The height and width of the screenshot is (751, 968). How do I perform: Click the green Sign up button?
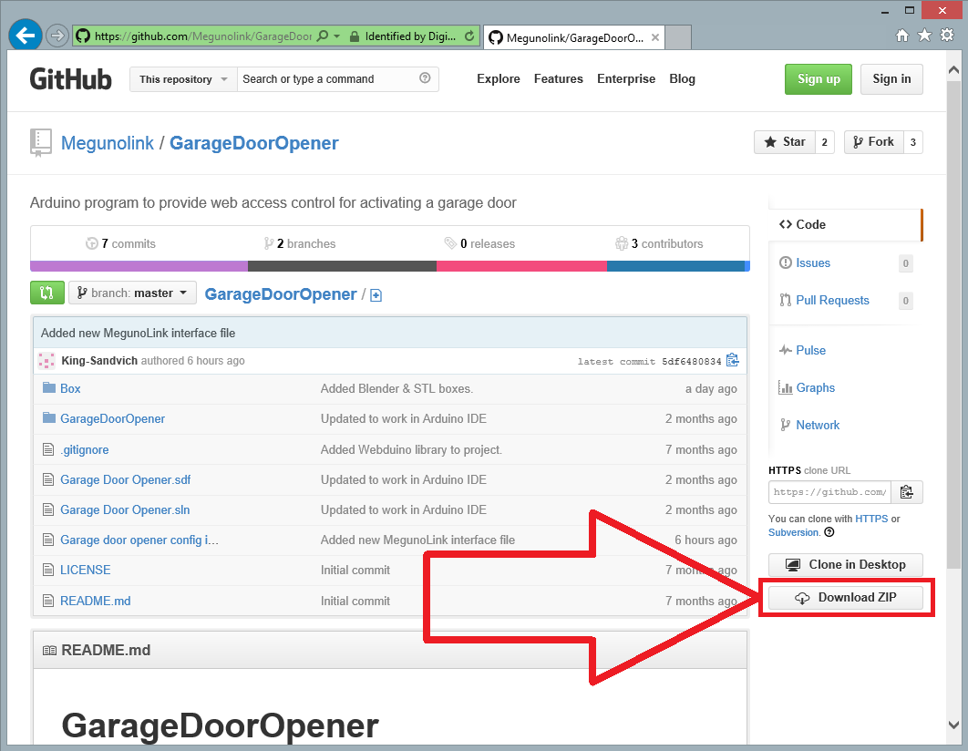pos(818,79)
